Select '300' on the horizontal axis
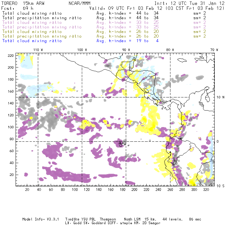This screenshot has height=226, width=226. (x=194, y=190)
